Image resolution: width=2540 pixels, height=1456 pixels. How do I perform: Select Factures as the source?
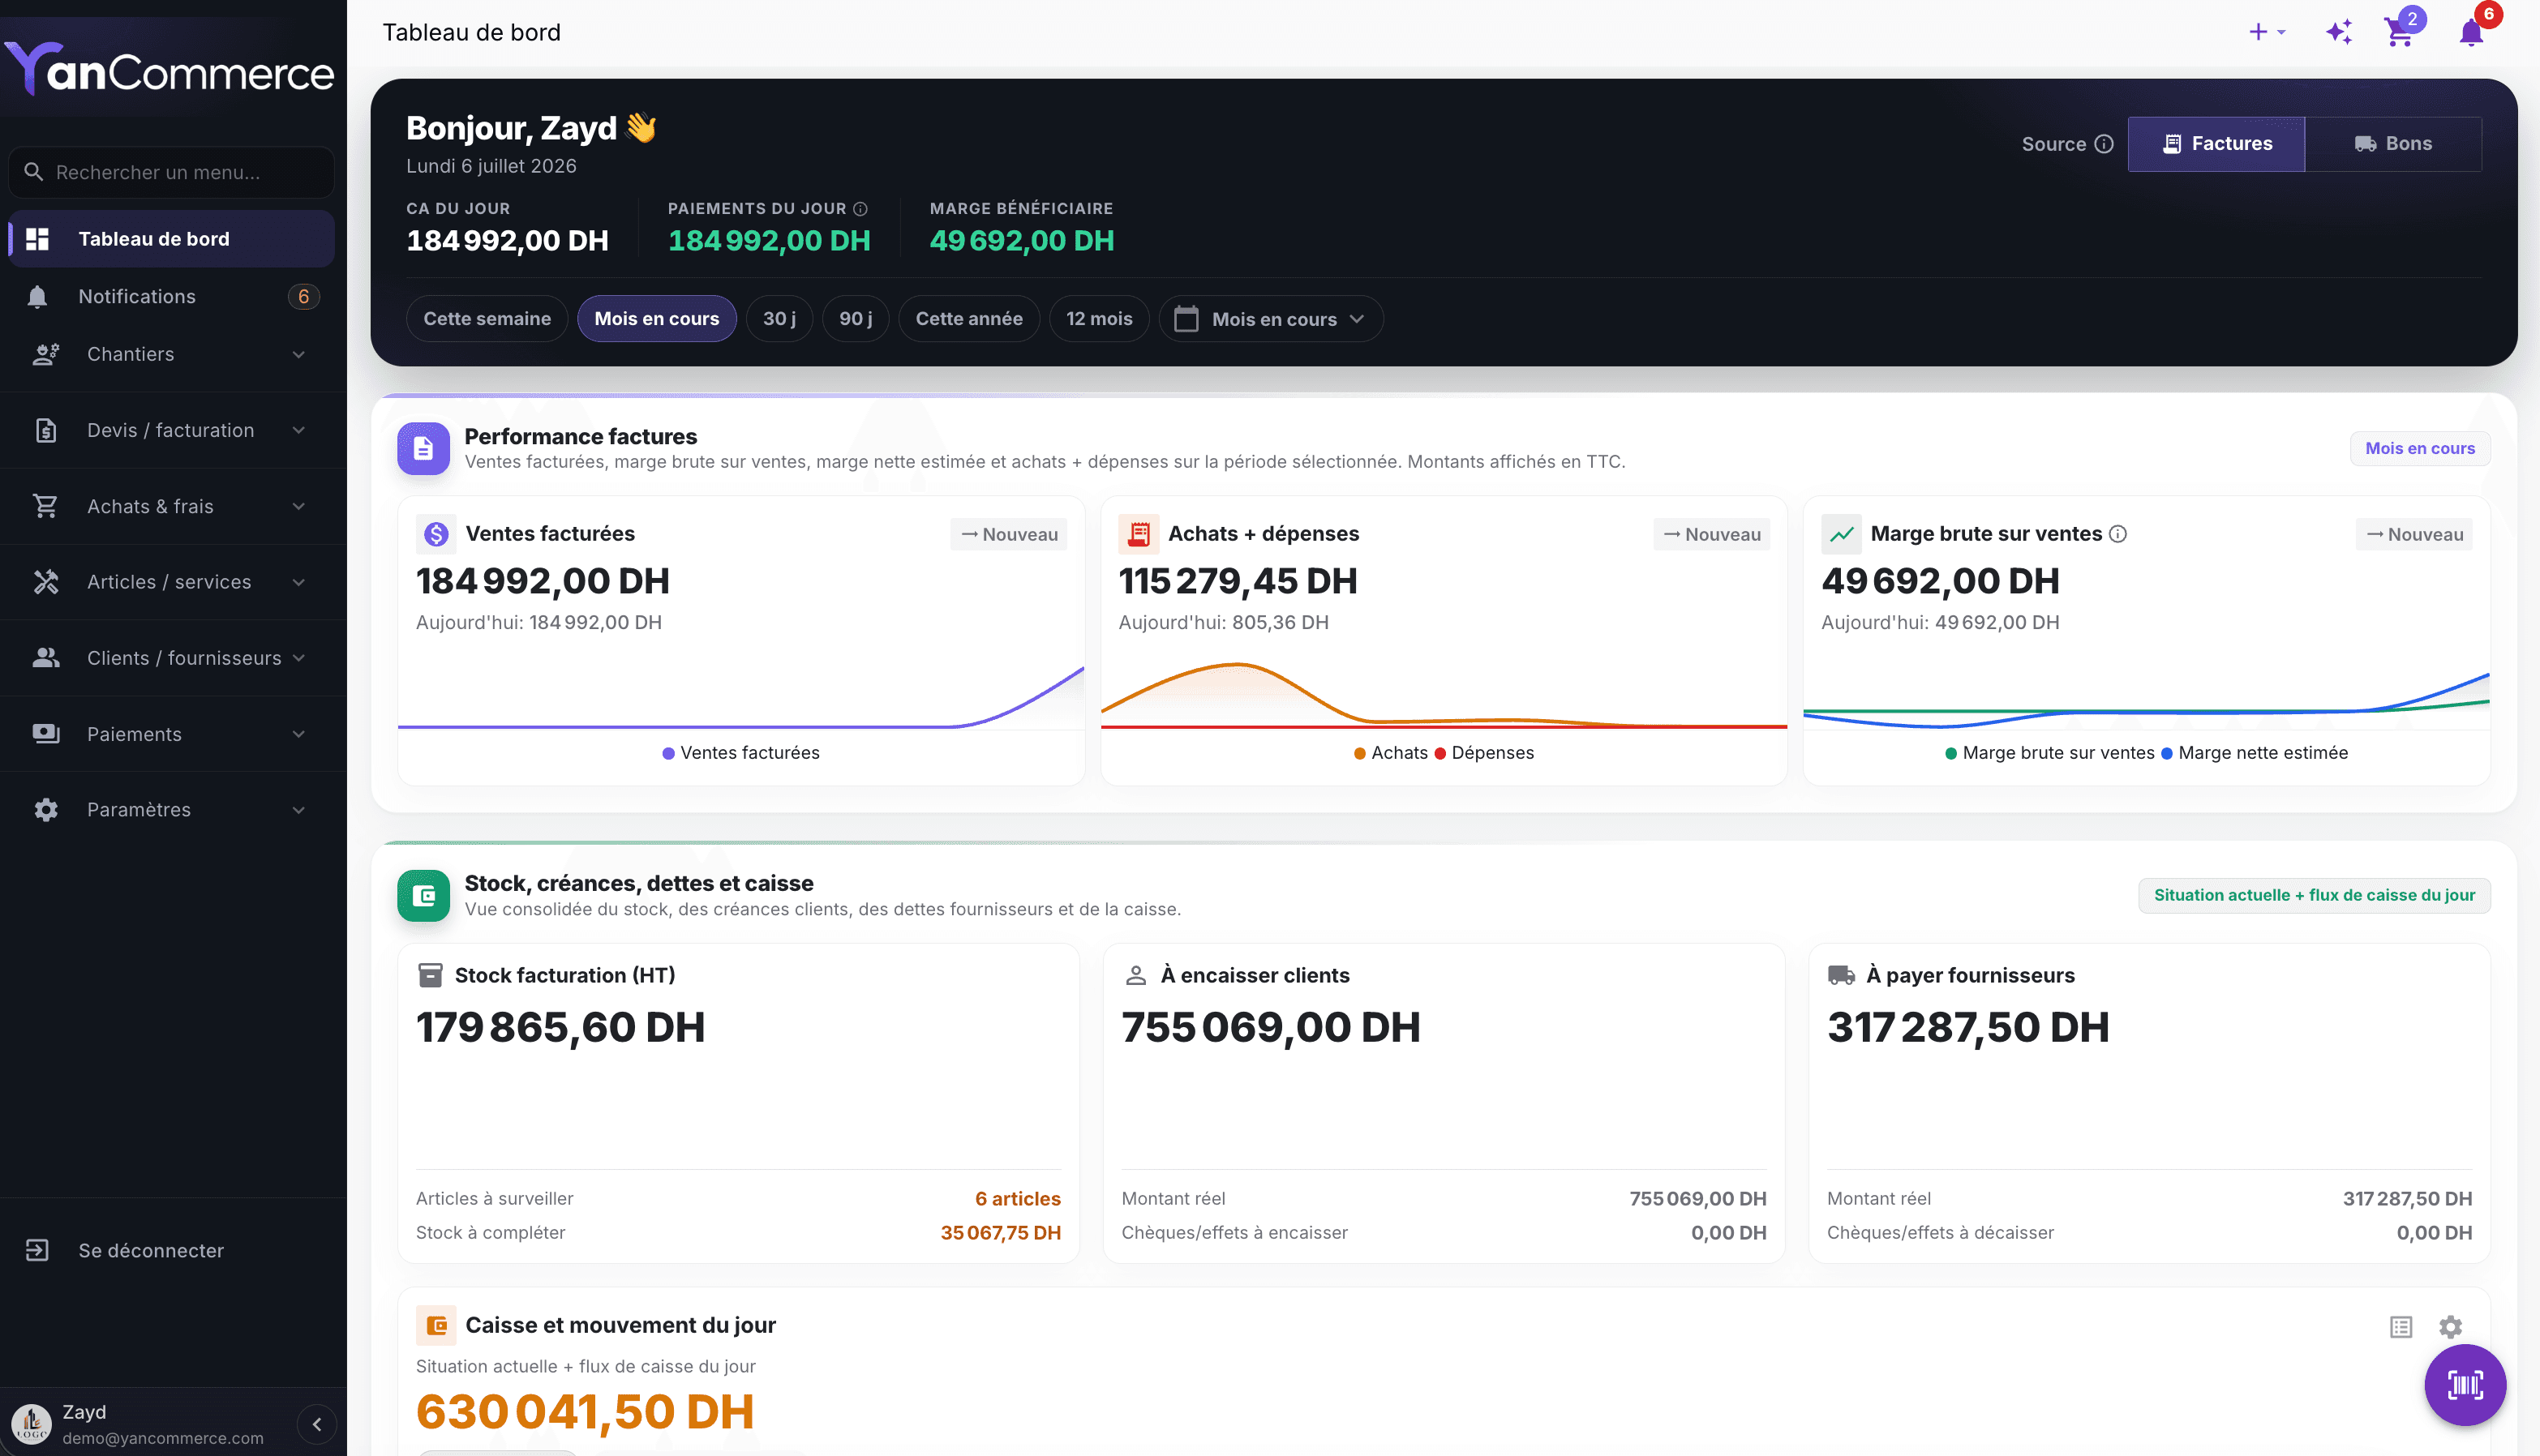2216,144
